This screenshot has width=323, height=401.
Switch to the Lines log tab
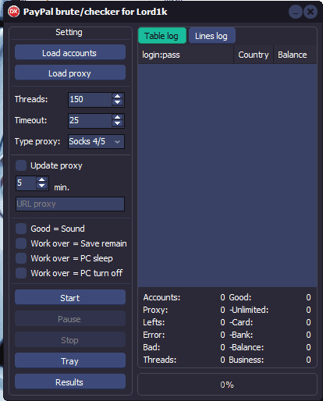point(212,36)
